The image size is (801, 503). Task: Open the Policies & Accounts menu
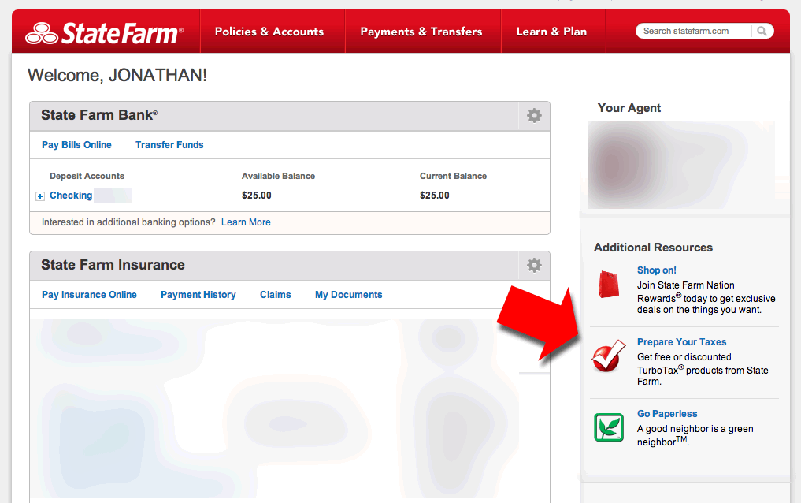(x=269, y=32)
